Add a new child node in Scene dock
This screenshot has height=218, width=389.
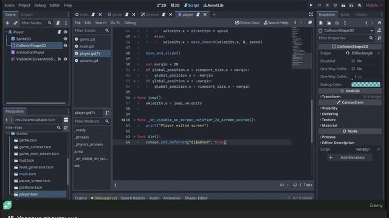click(7, 23)
